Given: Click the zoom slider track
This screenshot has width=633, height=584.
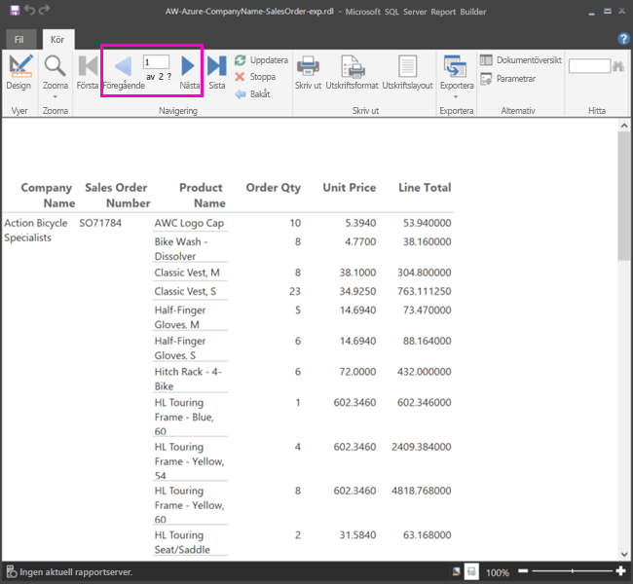Looking at the screenshot, I should tap(572, 570).
